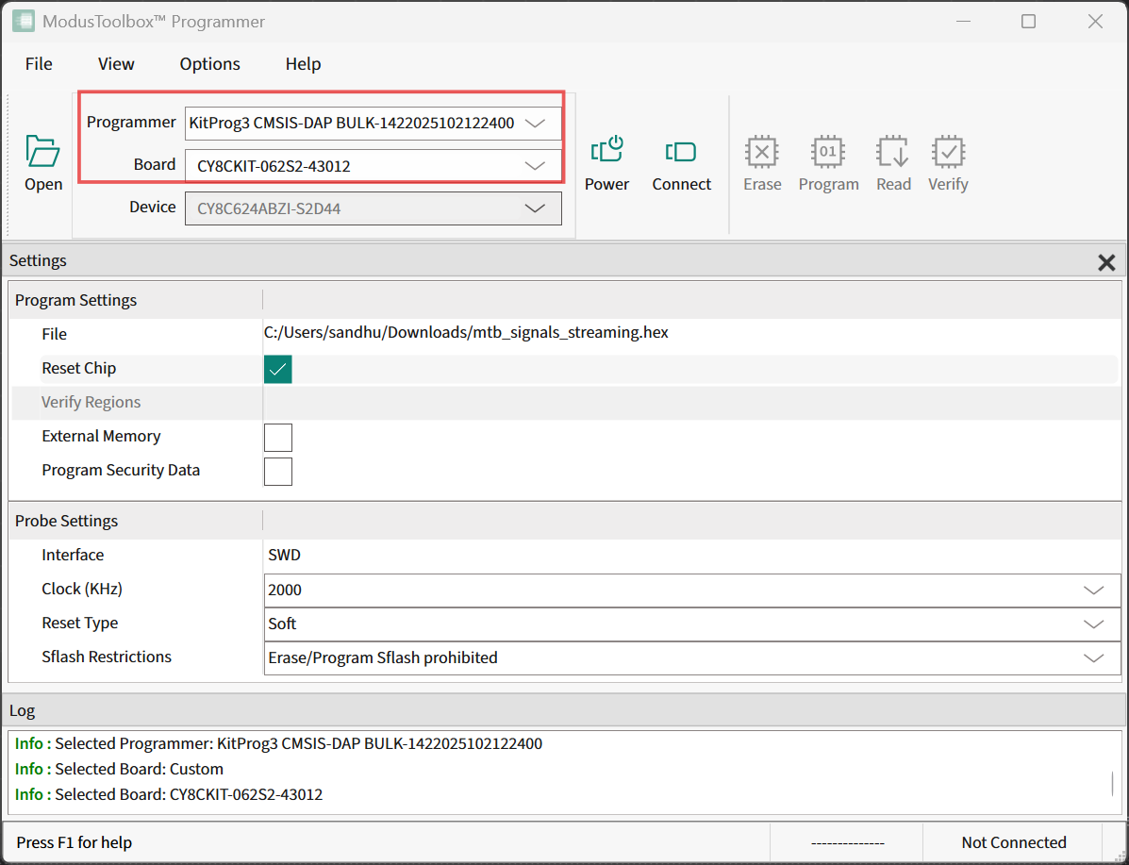Open the Options menu
This screenshot has width=1129, height=865.
click(x=209, y=64)
